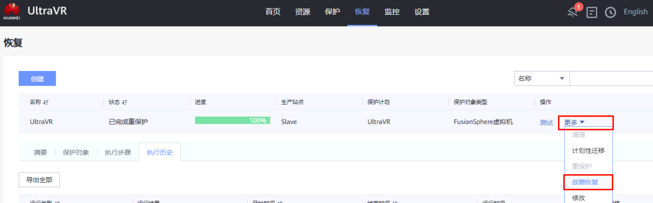The width and height of the screenshot is (653, 203).
Task: Select 故障恢复 from the menu
Action: (585, 182)
